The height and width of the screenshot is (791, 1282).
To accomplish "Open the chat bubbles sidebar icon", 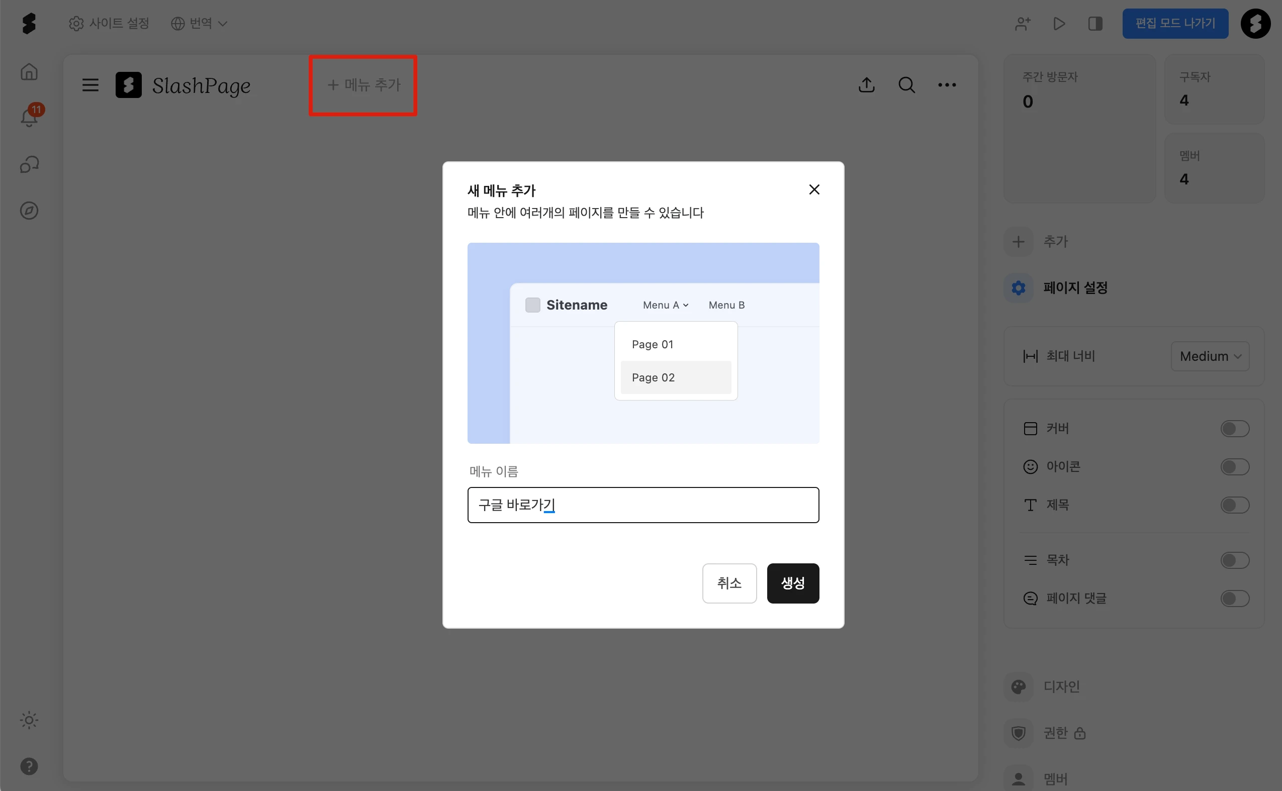I will pos(29,165).
